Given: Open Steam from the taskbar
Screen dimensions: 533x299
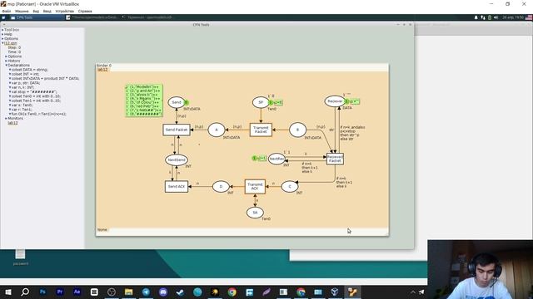Looking at the screenshot, I should click(180, 292).
